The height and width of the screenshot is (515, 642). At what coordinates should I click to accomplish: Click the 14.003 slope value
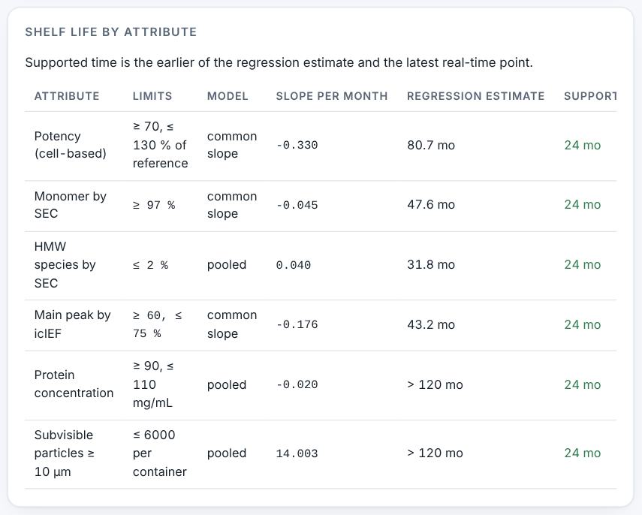pos(297,453)
